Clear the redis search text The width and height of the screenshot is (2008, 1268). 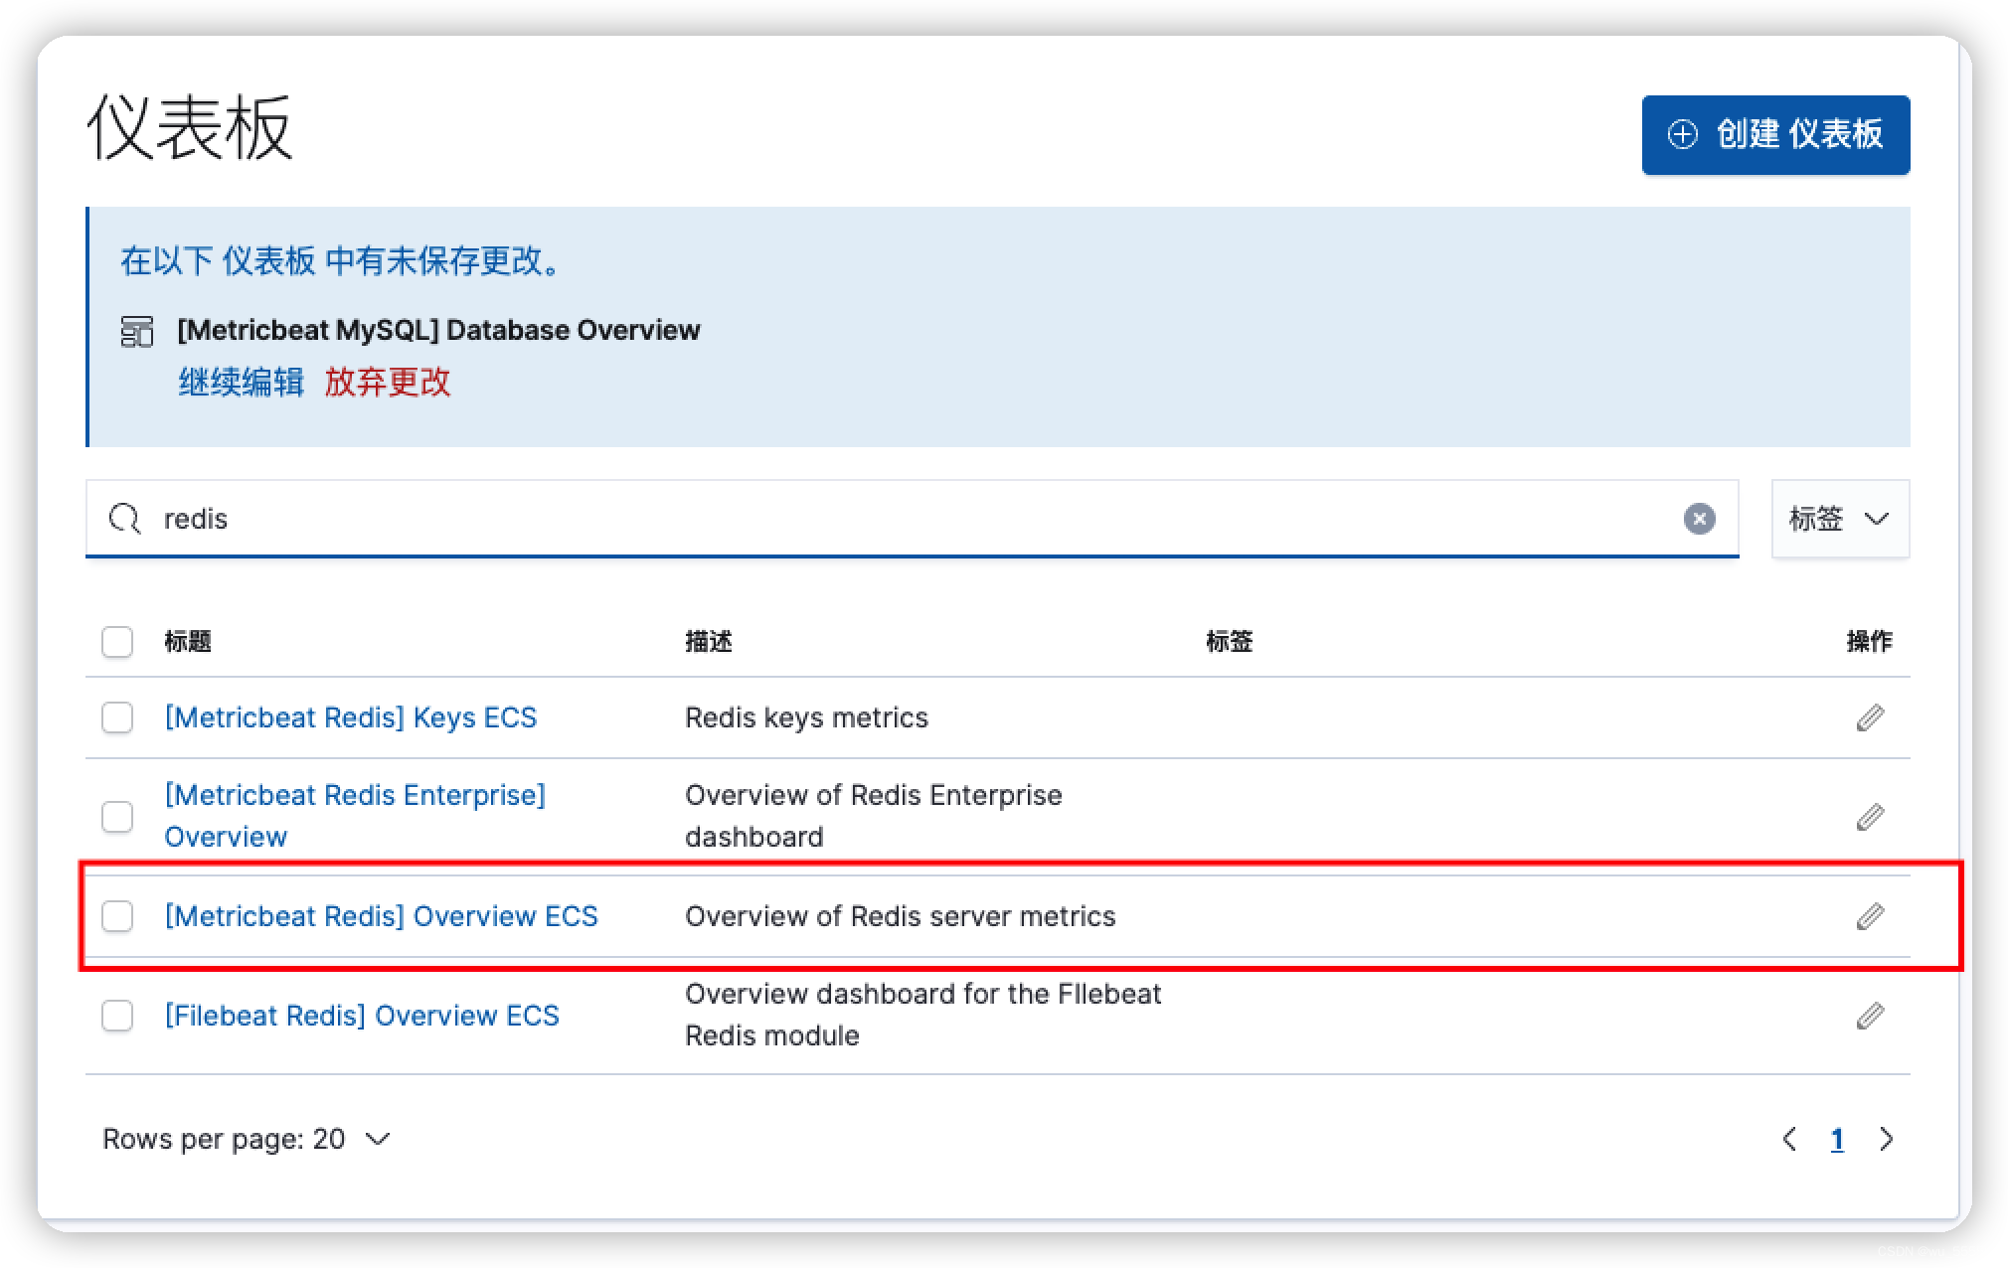coord(1699,518)
